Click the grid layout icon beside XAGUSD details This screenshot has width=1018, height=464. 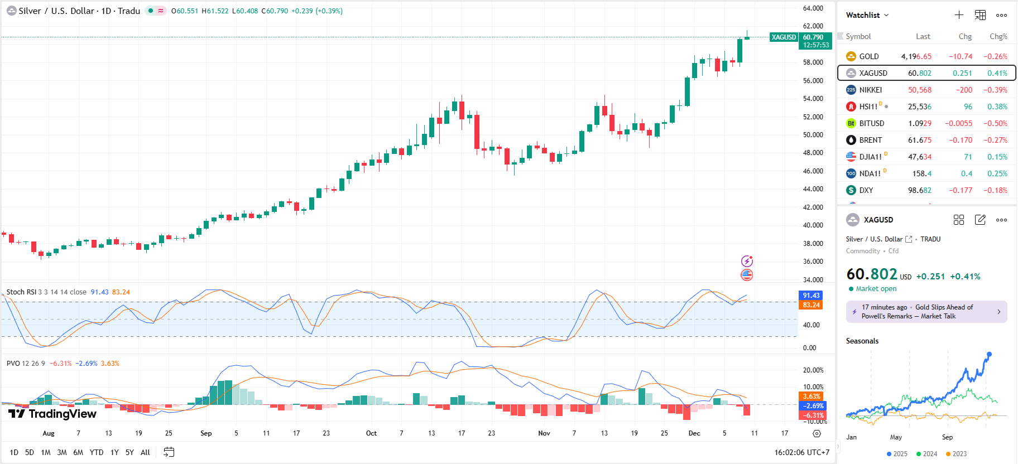tap(959, 220)
